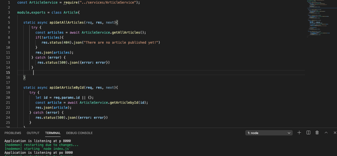Kill the terminal with trash icon
The width and height of the screenshot is (337, 156).
tap(317, 133)
